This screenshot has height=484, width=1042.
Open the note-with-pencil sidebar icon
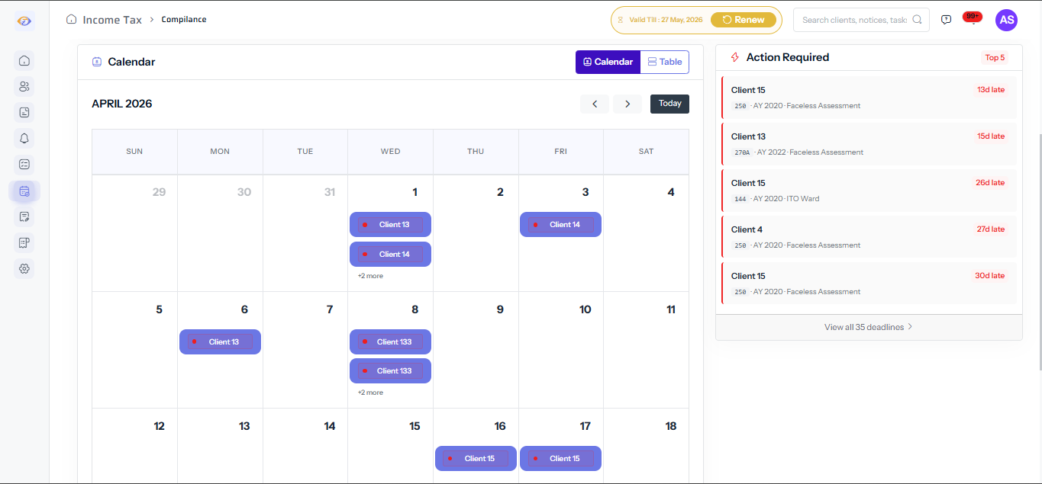click(x=24, y=216)
